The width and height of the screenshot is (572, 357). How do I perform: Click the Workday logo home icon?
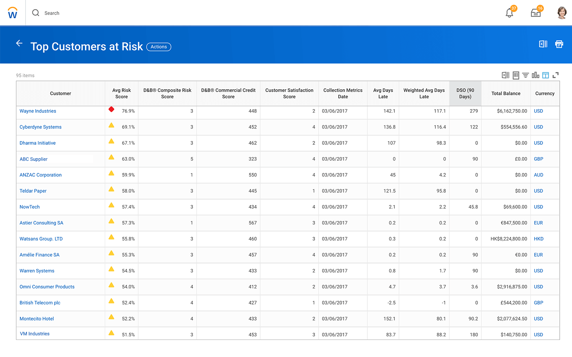click(13, 13)
